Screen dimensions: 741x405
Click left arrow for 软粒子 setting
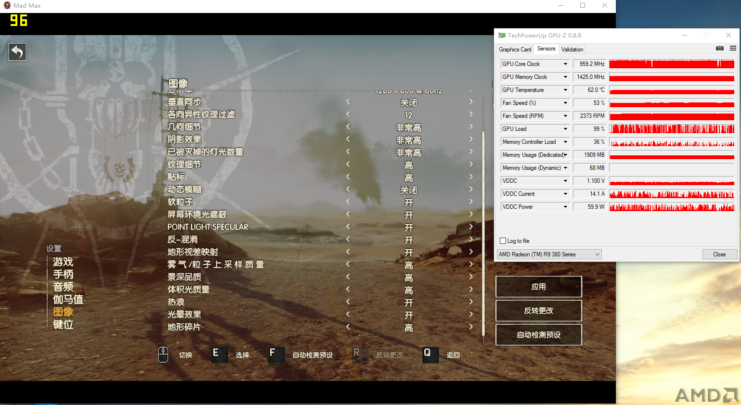348,202
